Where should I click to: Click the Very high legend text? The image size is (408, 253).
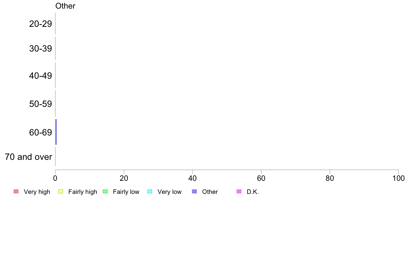(37, 192)
